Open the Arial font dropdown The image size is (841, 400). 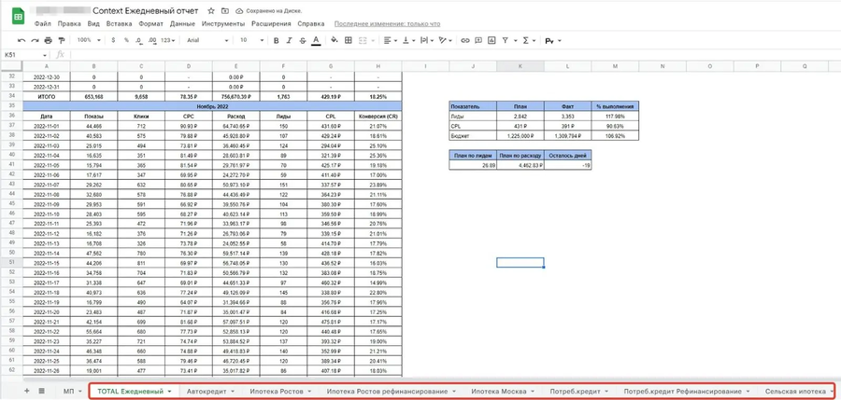[207, 40]
